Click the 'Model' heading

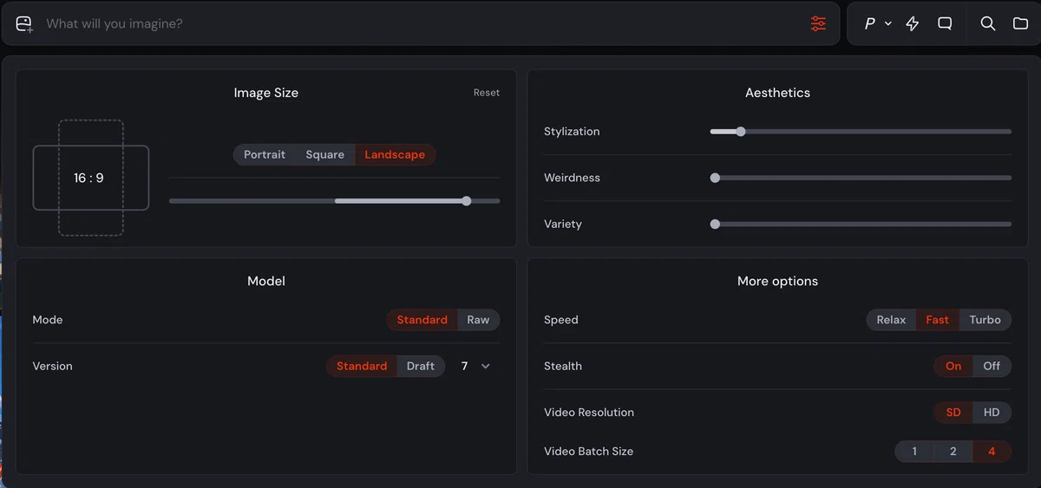coord(266,281)
